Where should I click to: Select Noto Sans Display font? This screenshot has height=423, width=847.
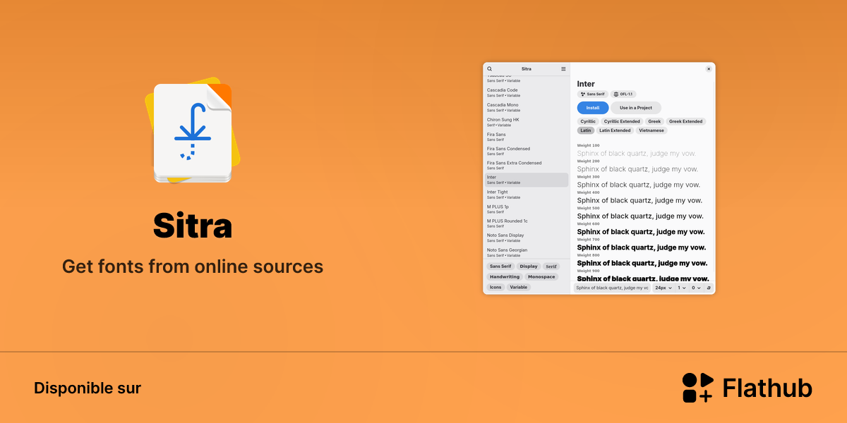tap(527, 238)
